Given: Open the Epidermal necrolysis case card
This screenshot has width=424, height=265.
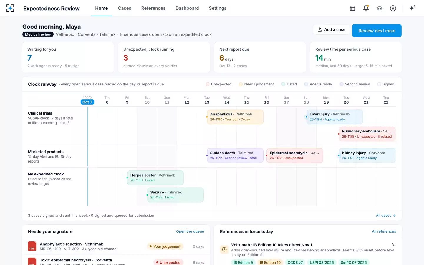Looking at the screenshot, I should click(295, 155).
